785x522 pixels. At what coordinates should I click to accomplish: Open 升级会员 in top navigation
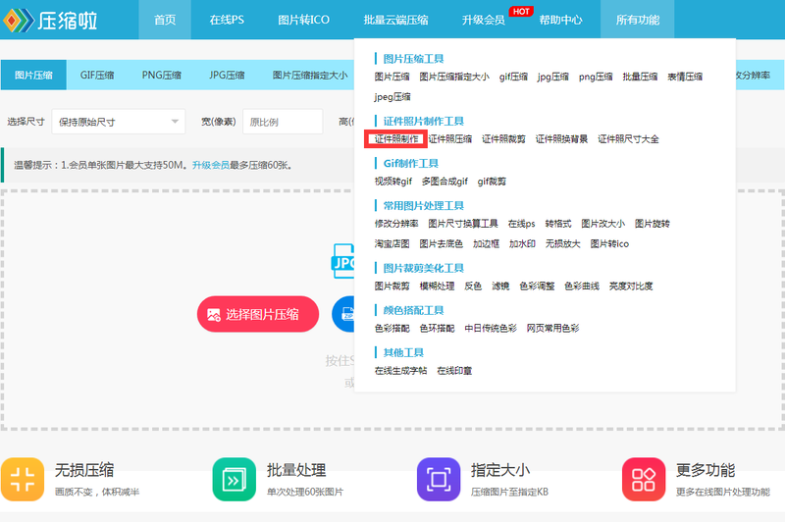483,20
